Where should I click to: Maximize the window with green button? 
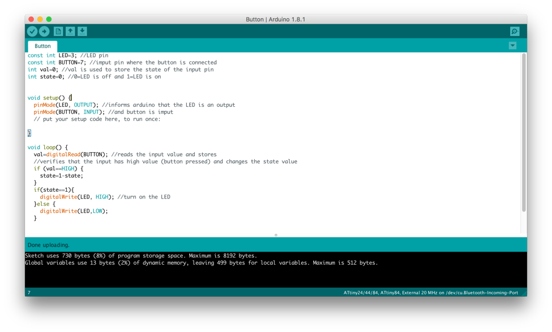coord(49,19)
